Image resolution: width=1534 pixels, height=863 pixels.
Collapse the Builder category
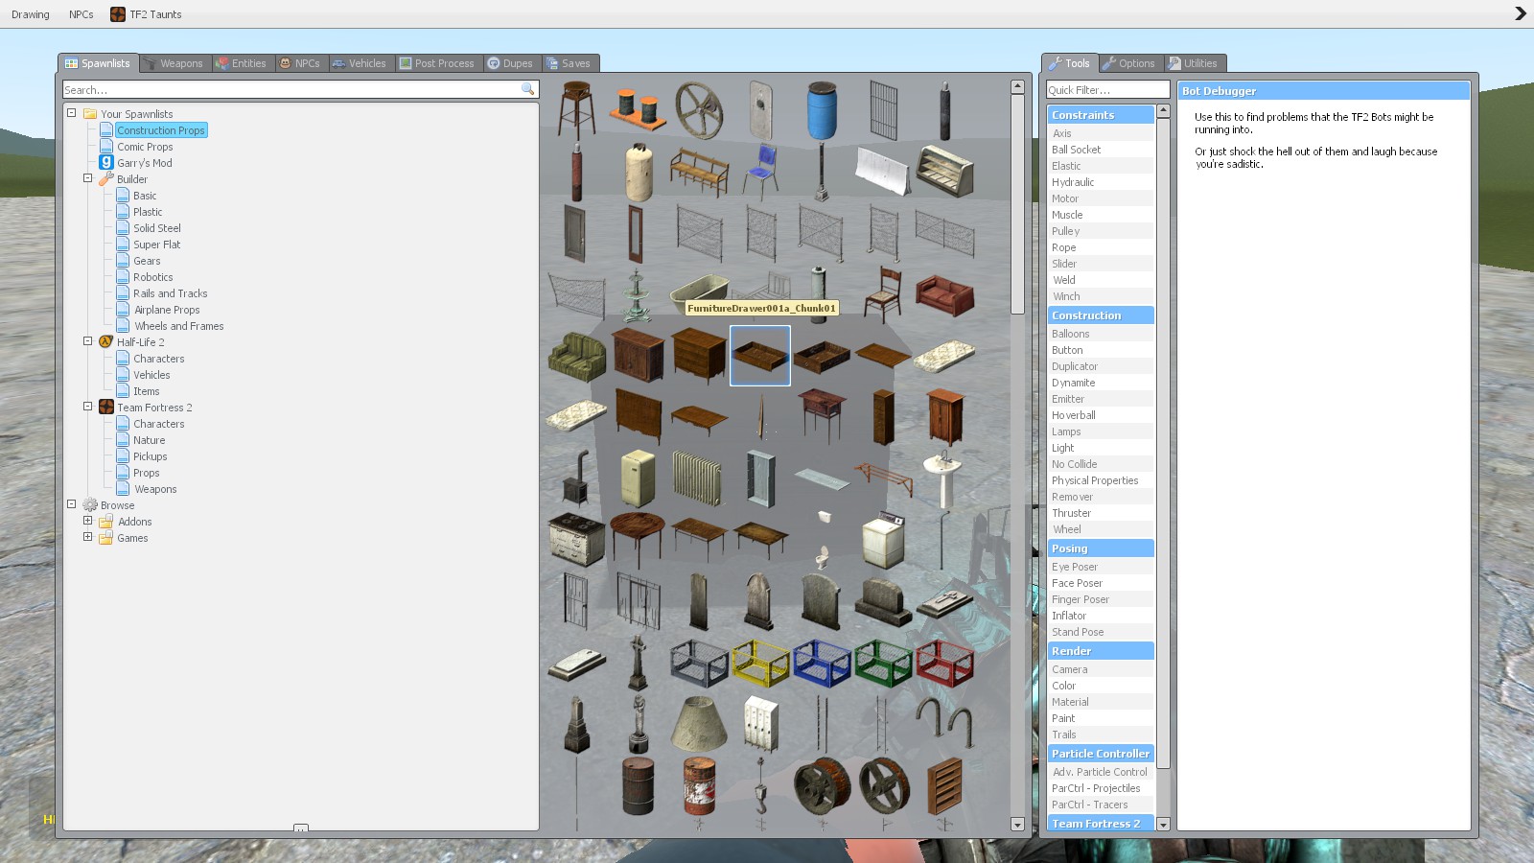point(87,178)
